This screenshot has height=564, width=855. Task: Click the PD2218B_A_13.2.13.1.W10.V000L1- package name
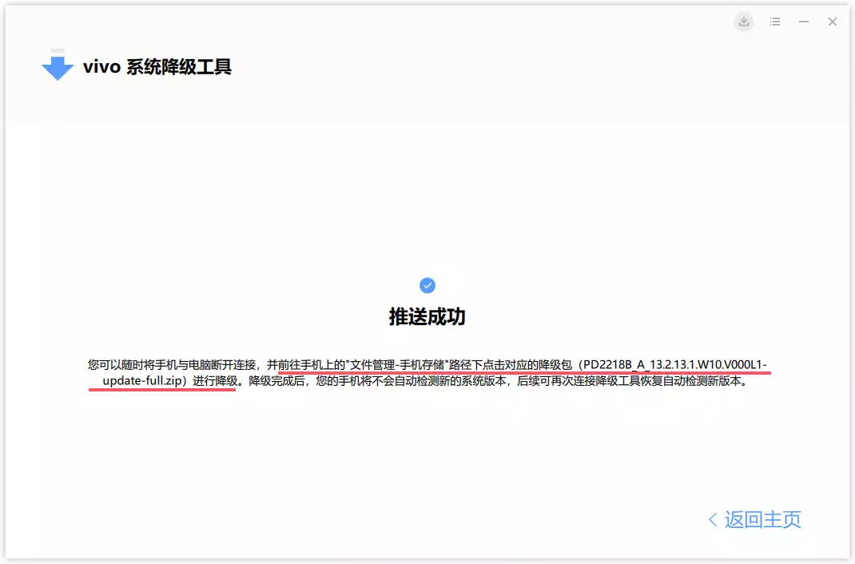tap(675, 364)
